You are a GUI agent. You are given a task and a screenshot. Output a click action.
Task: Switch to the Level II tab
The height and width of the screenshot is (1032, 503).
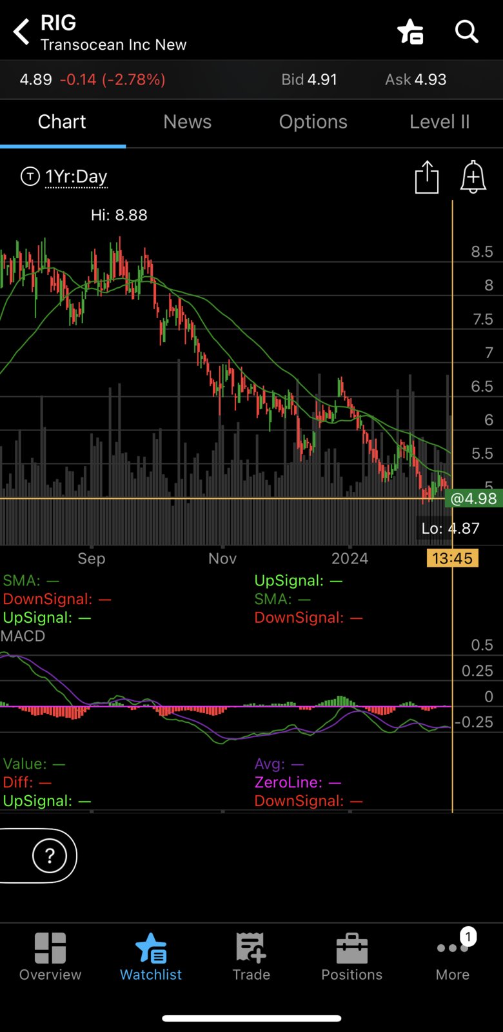[x=440, y=122]
